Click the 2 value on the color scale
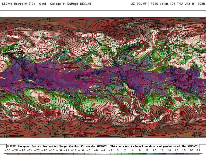This screenshot has height=155, width=206. pyautogui.click(x=125, y=150)
